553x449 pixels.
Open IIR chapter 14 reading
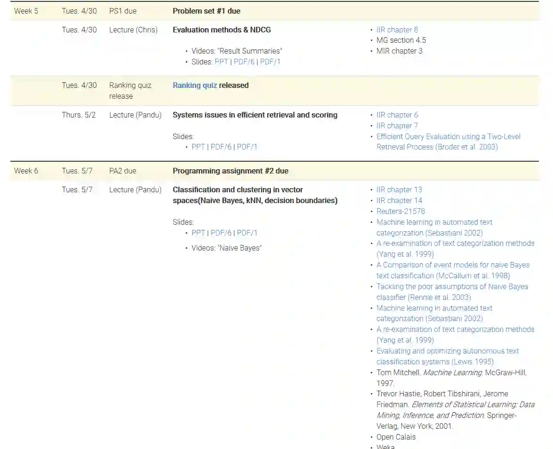399,201
